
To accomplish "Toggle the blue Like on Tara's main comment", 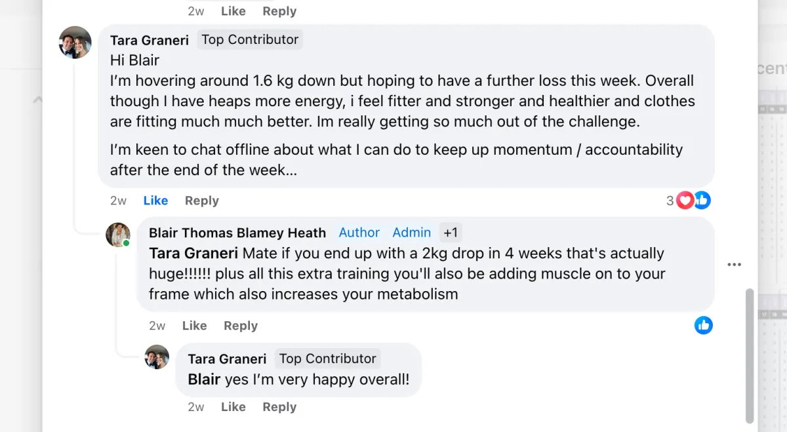I will pyautogui.click(x=155, y=201).
